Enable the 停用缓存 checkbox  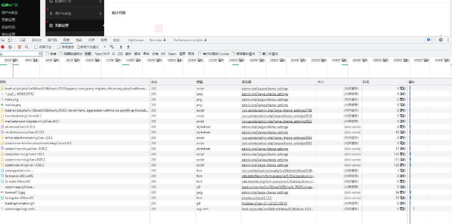[58, 47]
